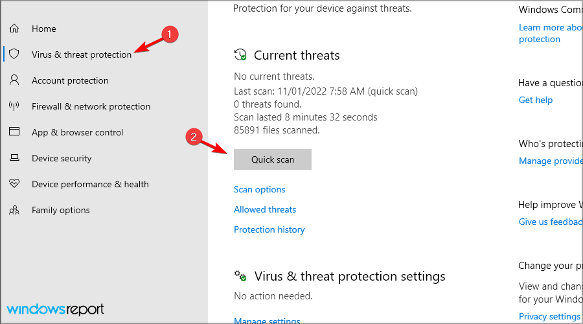583x324 pixels.
Task: Click the Firewall & network protection antenna icon
Action: click(x=14, y=106)
